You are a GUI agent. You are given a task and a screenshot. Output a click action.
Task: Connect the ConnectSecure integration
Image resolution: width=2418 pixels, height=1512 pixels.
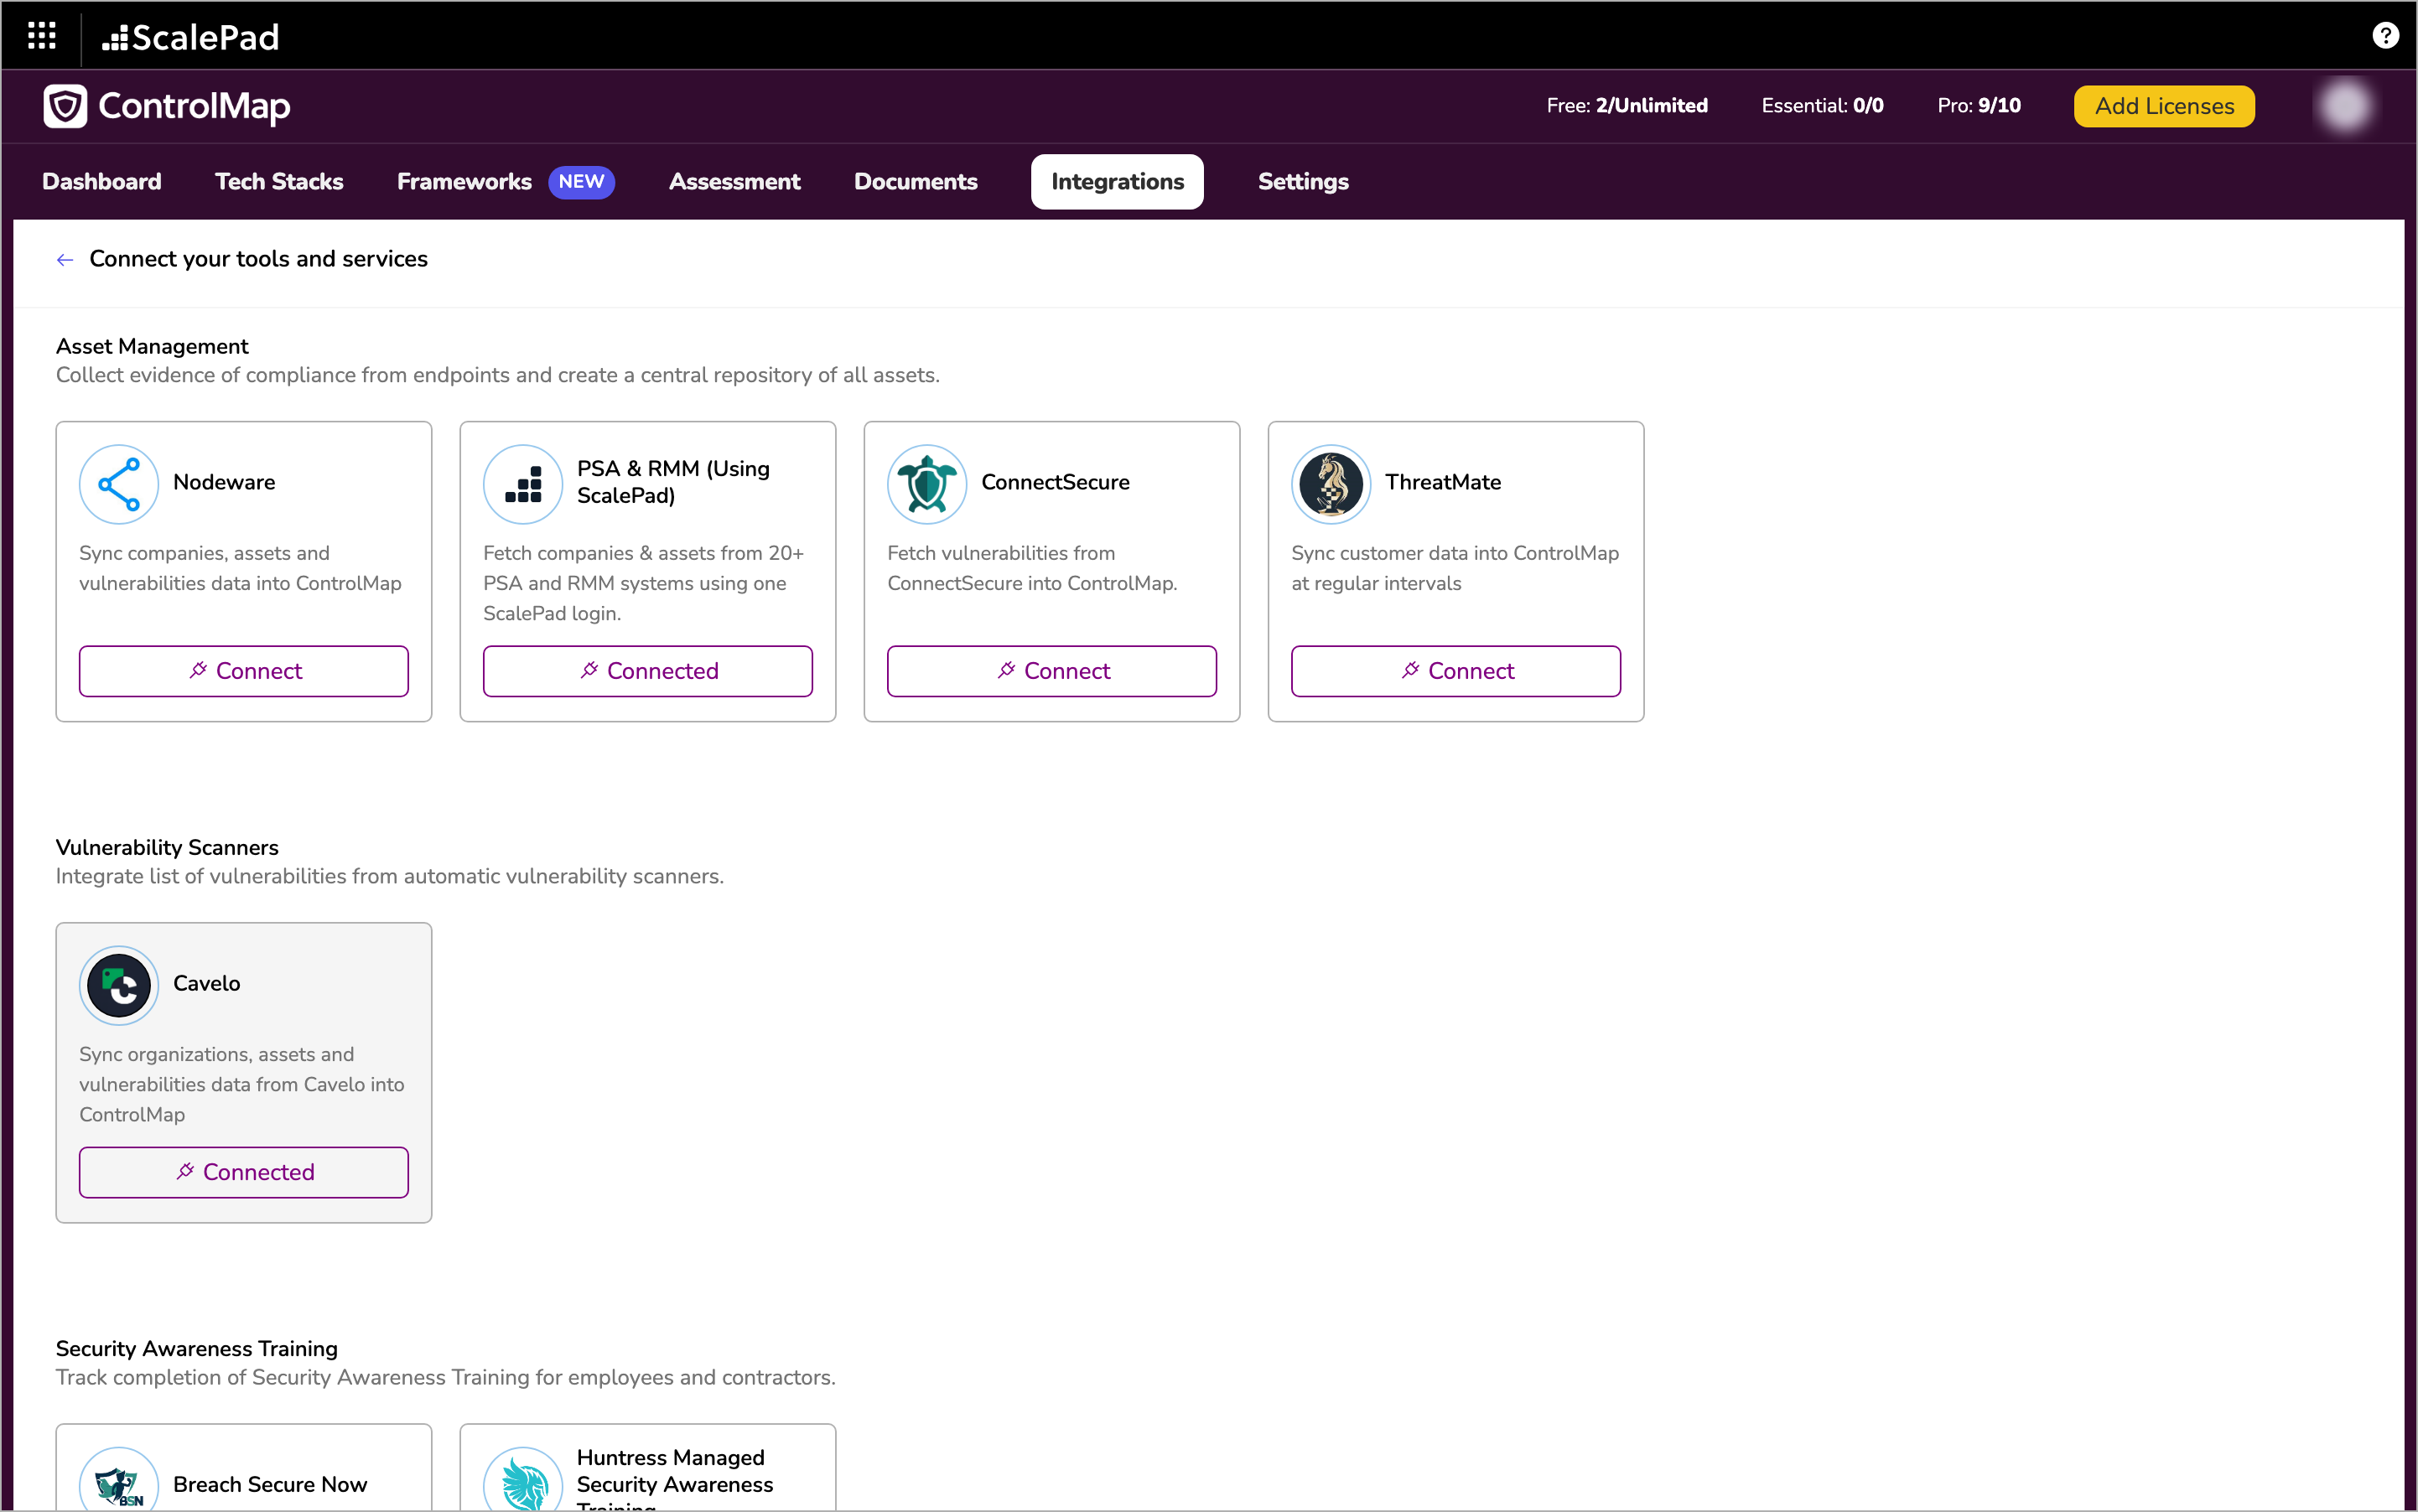pyautogui.click(x=1052, y=671)
